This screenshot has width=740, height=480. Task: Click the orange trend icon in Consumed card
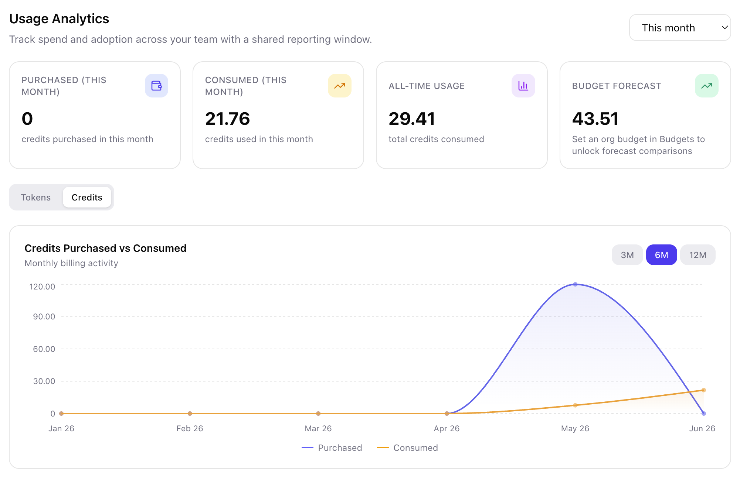[340, 86]
